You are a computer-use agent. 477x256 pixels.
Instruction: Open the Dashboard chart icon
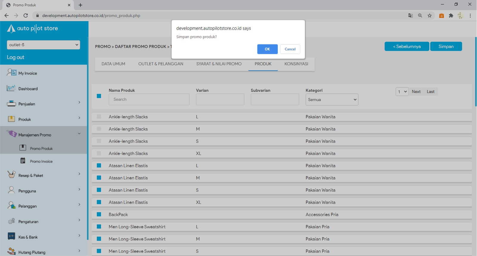[11, 88]
